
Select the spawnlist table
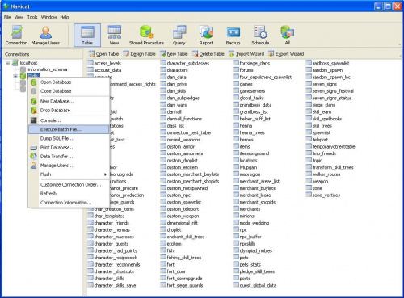(x=318, y=132)
